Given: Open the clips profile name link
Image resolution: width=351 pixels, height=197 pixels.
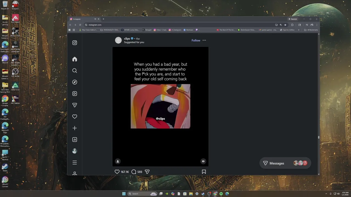Looking at the screenshot, I should 127,39.
